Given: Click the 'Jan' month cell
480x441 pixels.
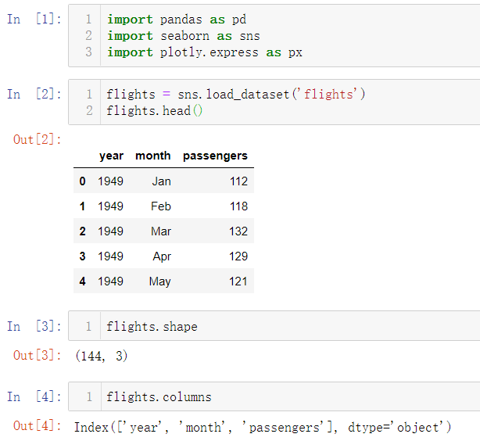Looking at the screenshot, I should click(161, 181).
